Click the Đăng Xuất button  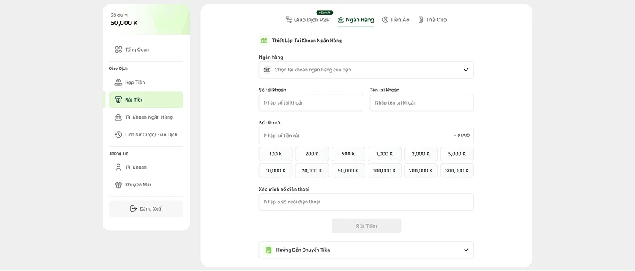pos(145,209)
